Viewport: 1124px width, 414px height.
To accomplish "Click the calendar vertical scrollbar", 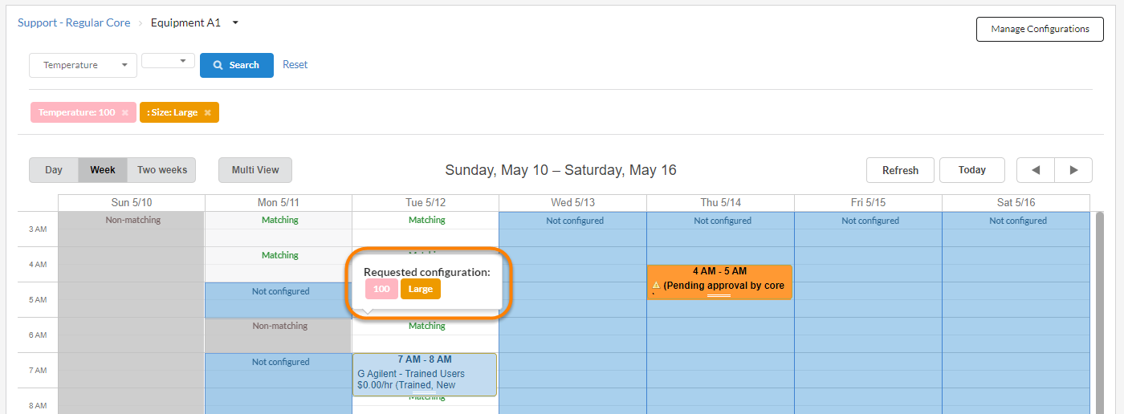I will [x=1099, y=313].
